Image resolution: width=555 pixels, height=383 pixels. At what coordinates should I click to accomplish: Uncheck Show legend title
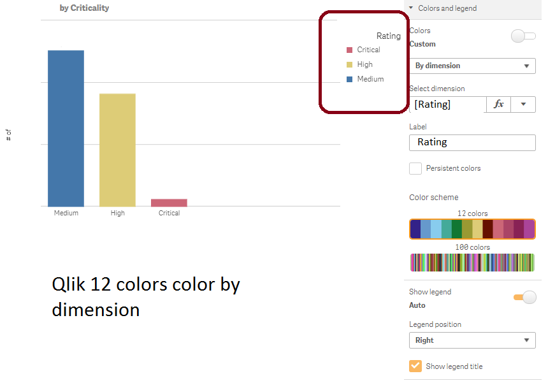(x=415, y=366)
